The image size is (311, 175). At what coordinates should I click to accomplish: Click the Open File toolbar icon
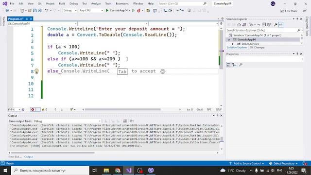pyautogui.click(x=30, y=11)
